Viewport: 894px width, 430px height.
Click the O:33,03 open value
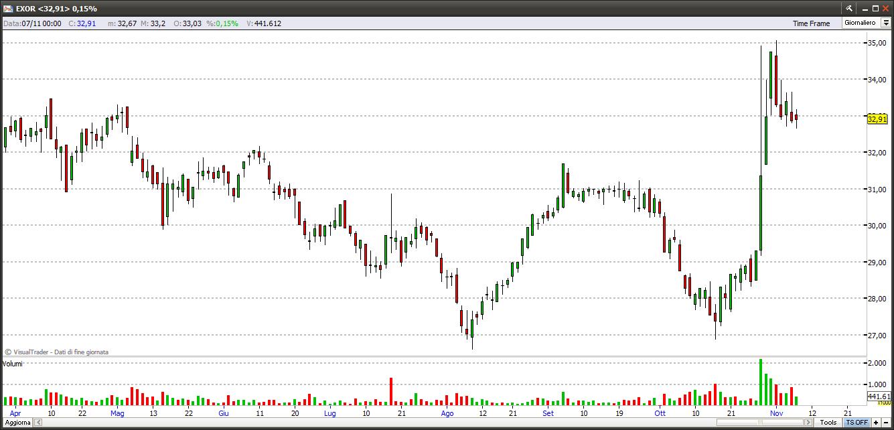(188, 23)
